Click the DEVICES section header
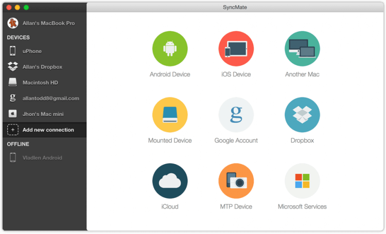This screenshot has height=234, width=386. [18, 38]
